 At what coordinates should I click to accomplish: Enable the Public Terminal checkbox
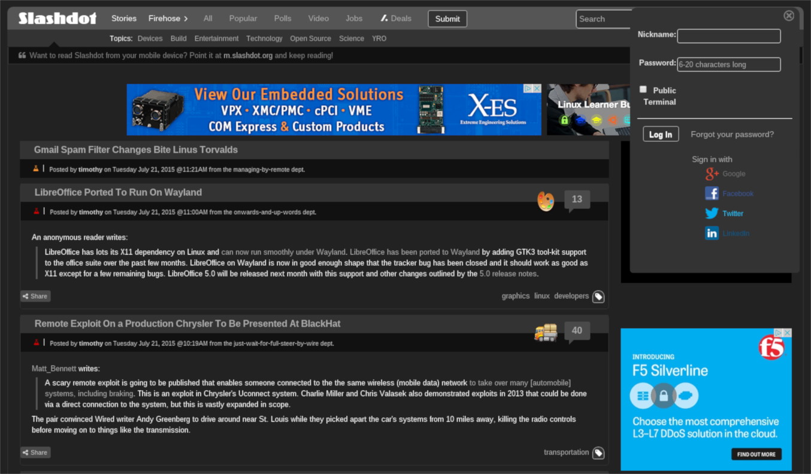pos(643,89)
